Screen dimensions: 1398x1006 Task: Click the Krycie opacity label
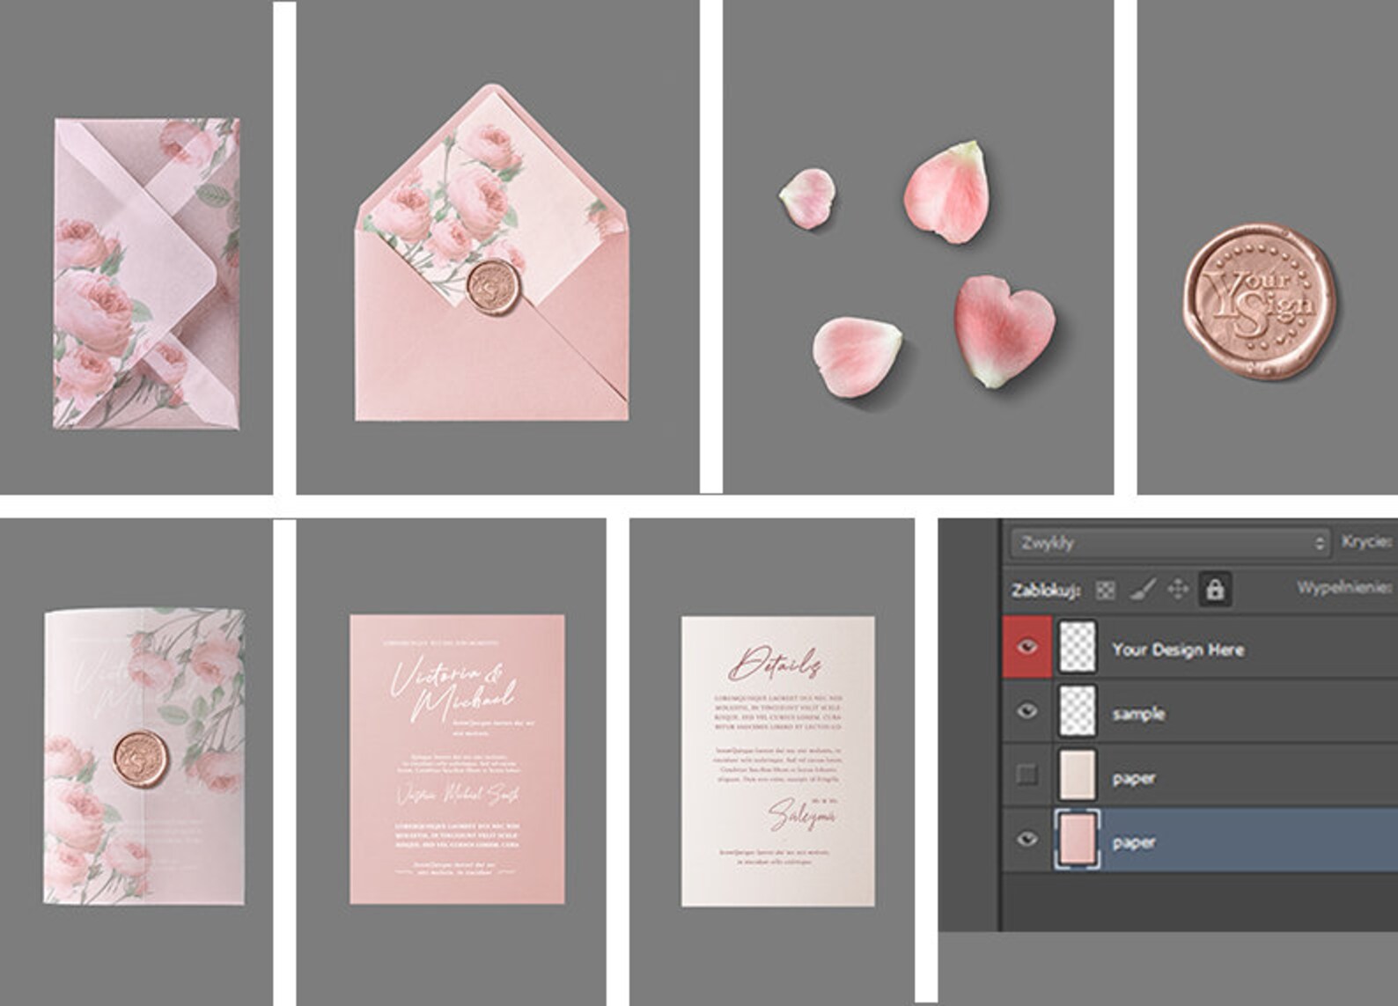pos(1367,541)
